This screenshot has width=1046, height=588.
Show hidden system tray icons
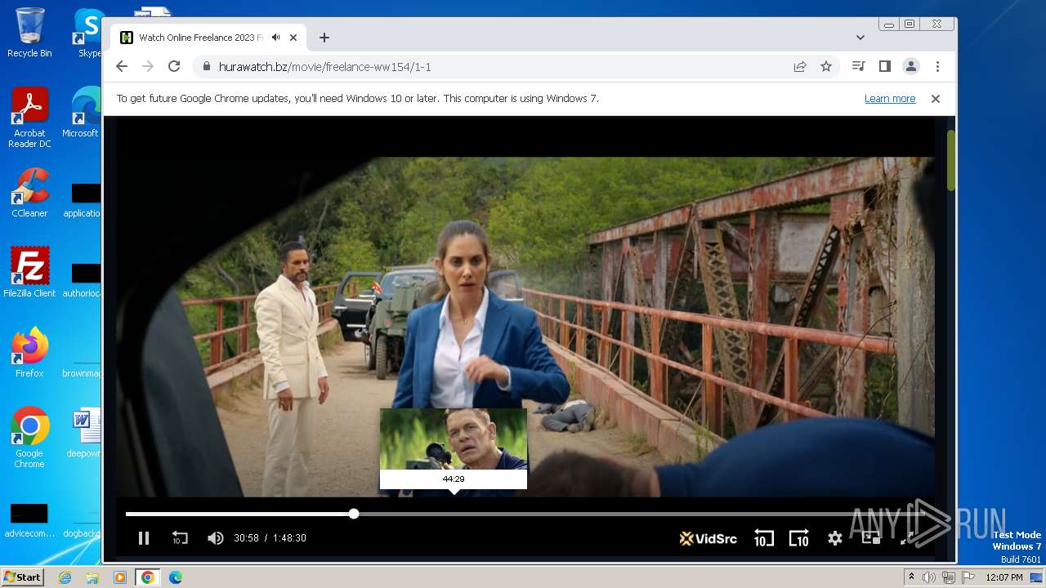pyautogui.click(x=911, y=577)
